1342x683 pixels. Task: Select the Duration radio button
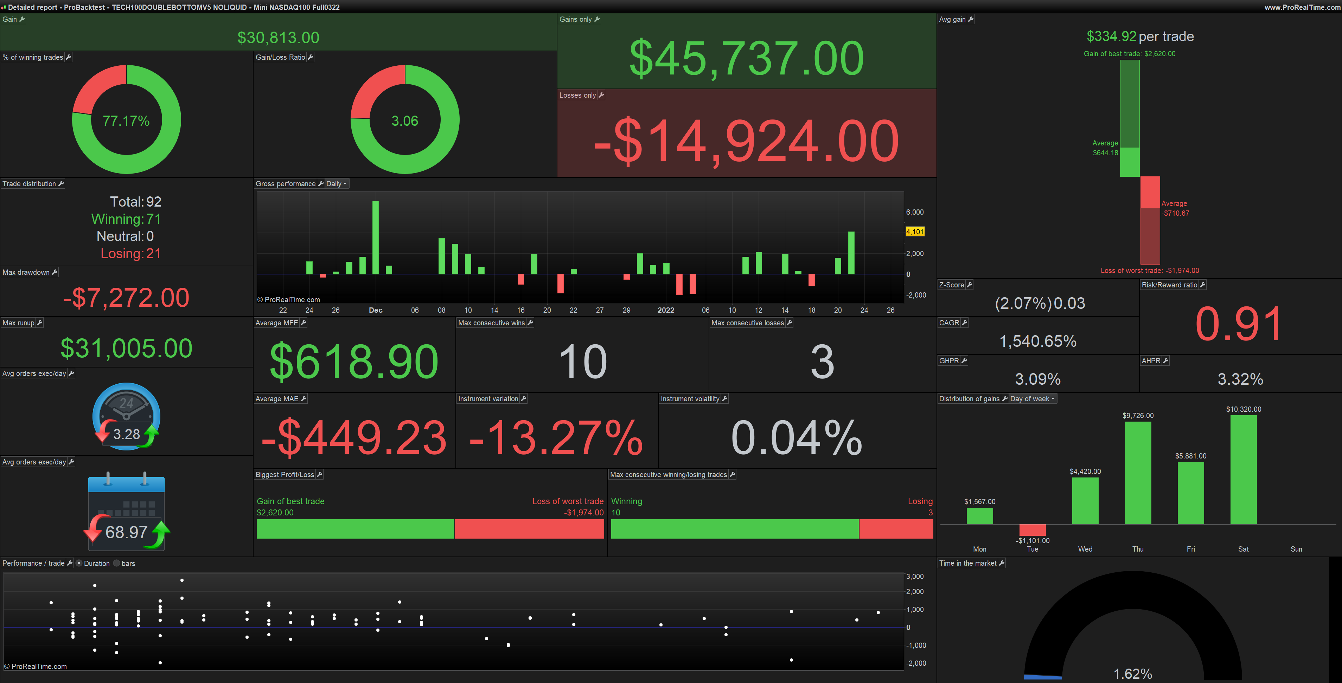(x=79, y=563)
